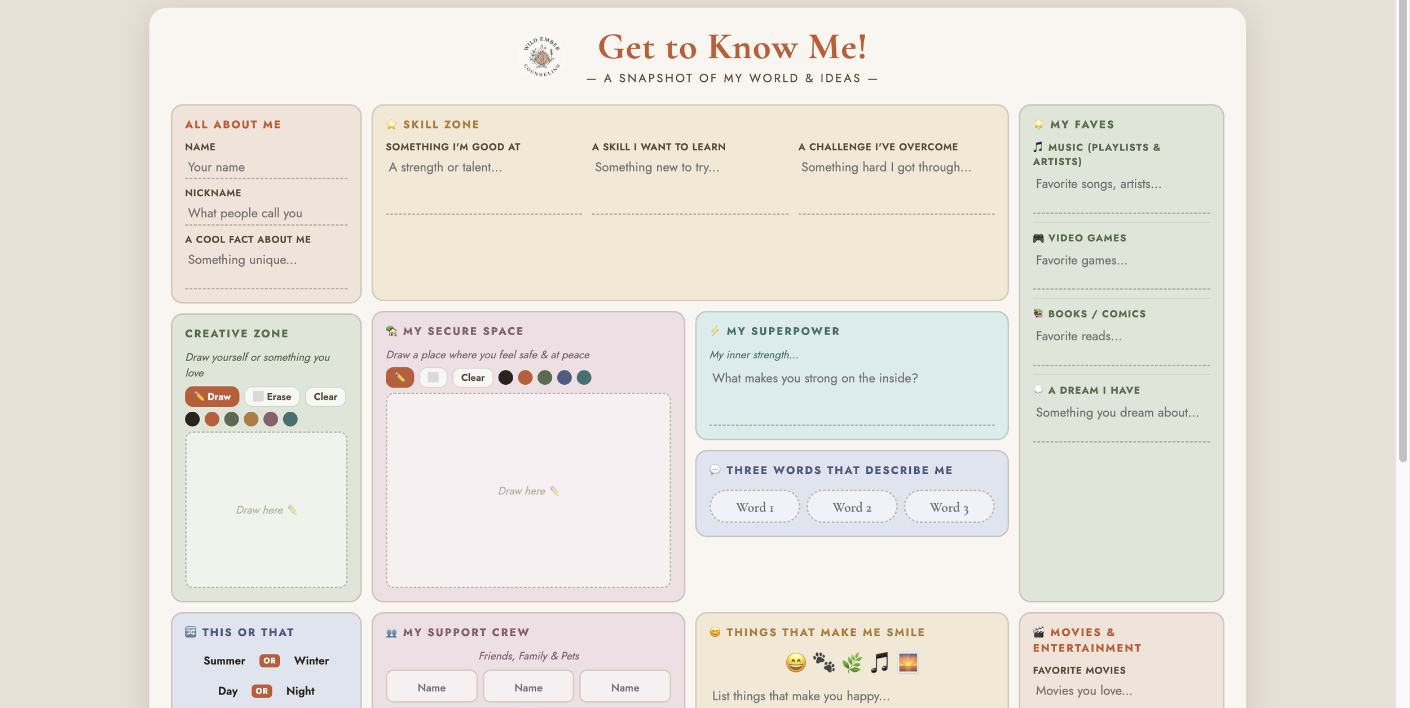Clear the Creative Zone canvas

(325, 397)
